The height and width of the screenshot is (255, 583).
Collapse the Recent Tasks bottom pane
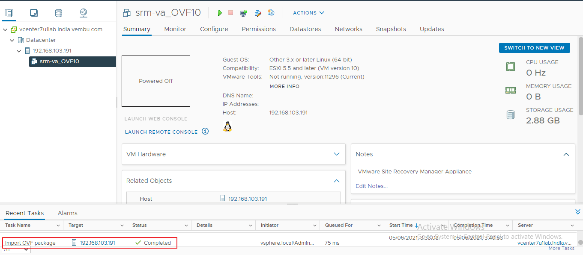(577, 212)
